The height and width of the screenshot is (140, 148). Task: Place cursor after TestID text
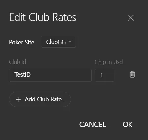31,75
